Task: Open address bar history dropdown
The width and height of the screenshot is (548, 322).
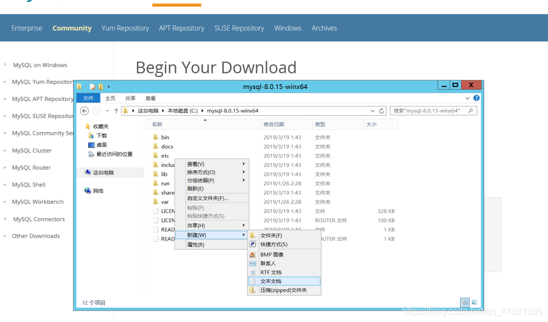Action: (373, 111)
